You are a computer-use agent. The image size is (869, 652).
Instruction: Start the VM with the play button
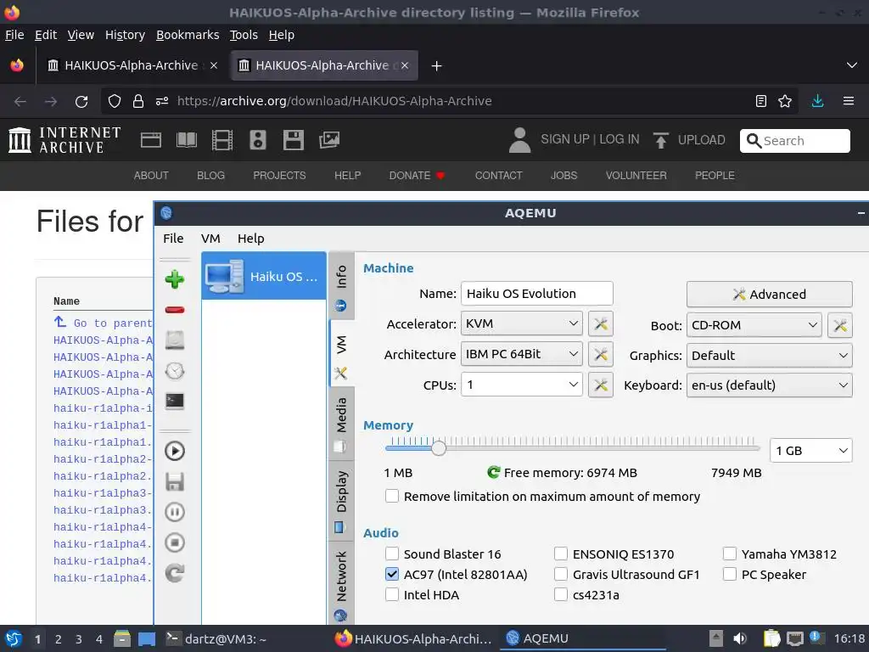click(x=175, y=451)
